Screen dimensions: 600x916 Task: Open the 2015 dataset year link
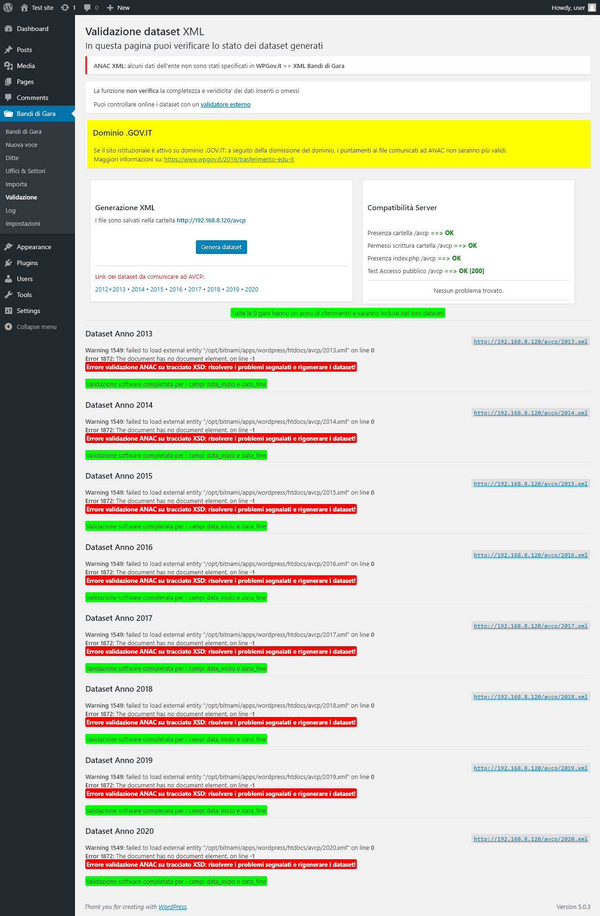tap(157, 290)
